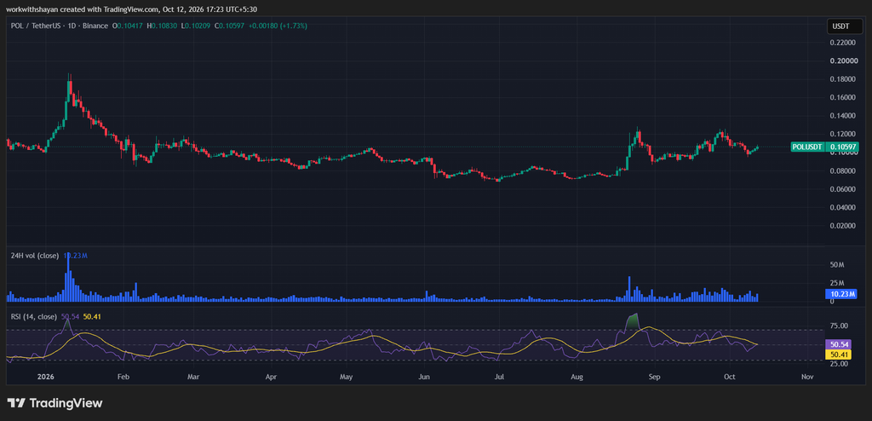This screenshot has height=421, width=872.
Task: Click the 25.00 RSI axis label
Action: pos(839,364)
